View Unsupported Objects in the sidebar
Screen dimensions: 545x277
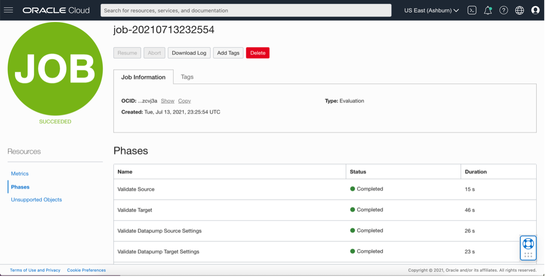[36, 199]
